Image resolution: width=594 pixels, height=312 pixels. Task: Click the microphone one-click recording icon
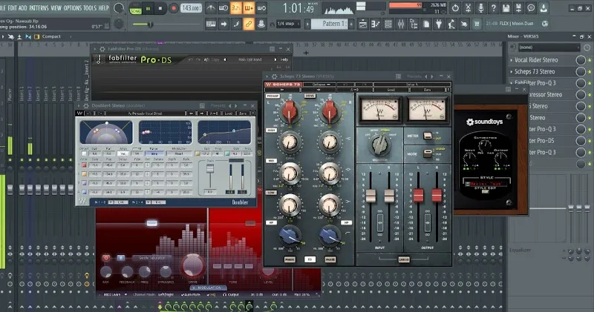coord(480,8)
